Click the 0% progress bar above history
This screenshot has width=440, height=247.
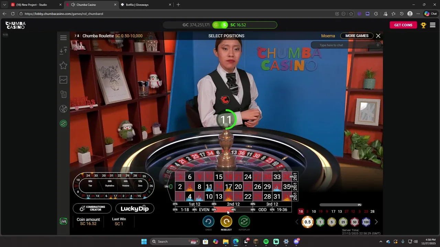340,205
